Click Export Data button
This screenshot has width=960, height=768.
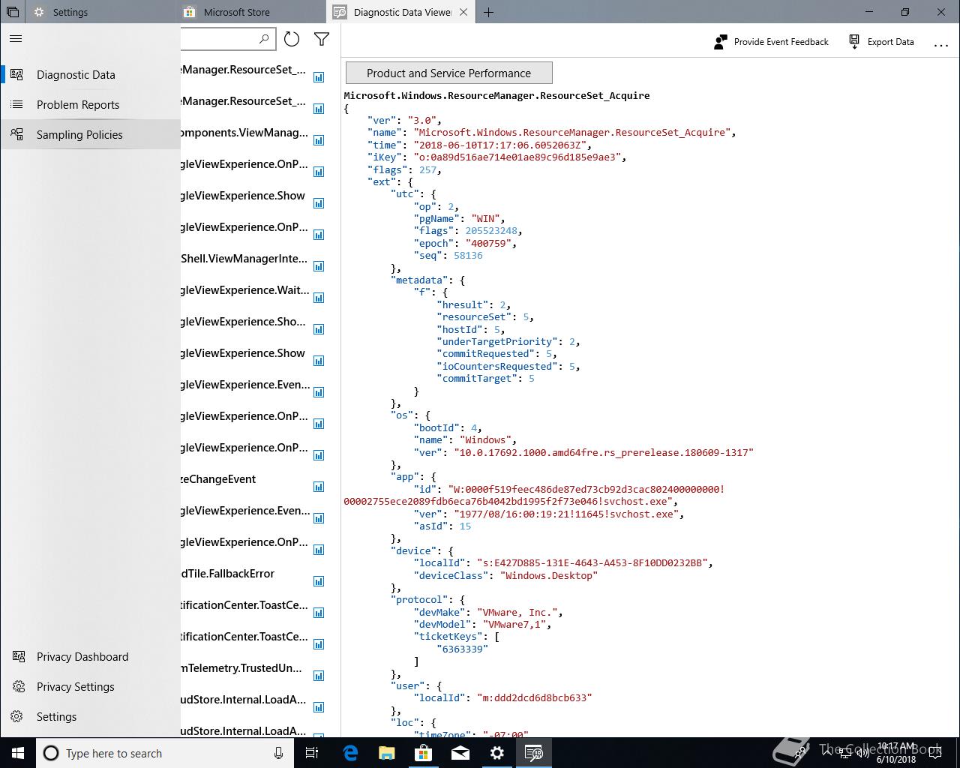(x=881, y=42)
